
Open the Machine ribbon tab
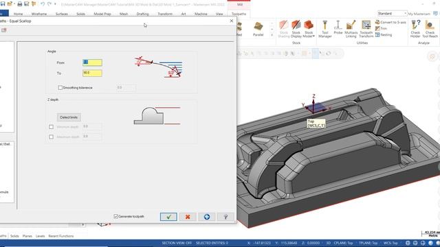[x=201, y=14]
